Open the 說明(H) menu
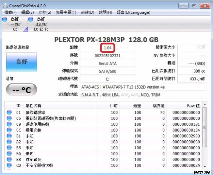The width and height of the screenshot is (213, 175). (x=106, y=12)
